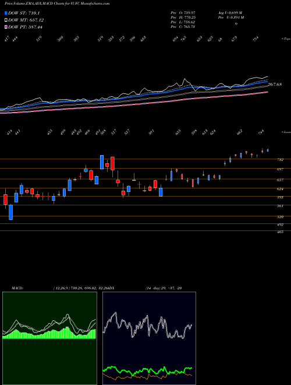Click the 662 low-row label

[x=240, y=132]
